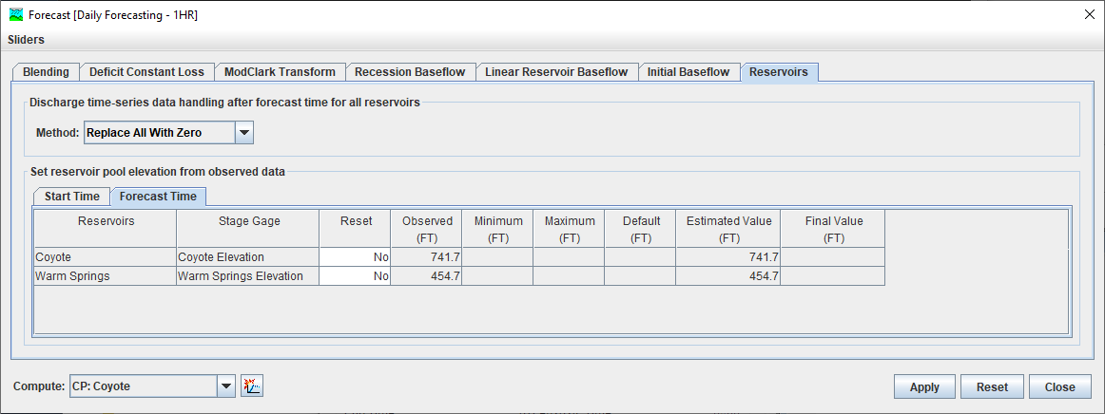Click the Reset button at bottom

coord(992,386)
